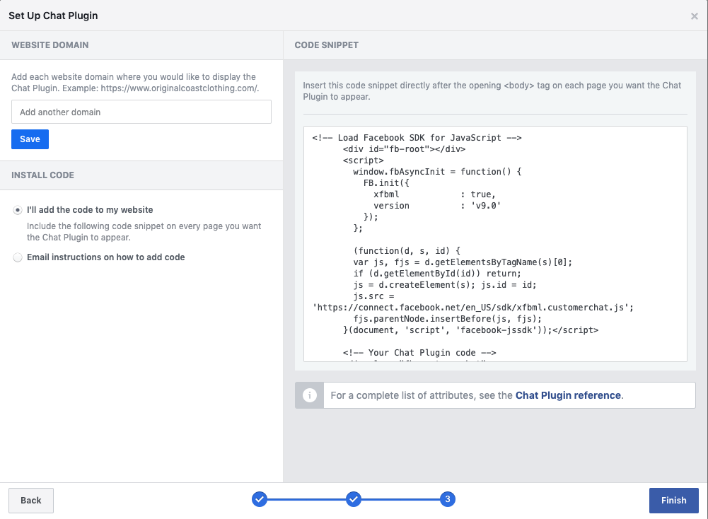708x519 pixels.
Task: Click the info icon beside attributes note
Action: [309, 395]
